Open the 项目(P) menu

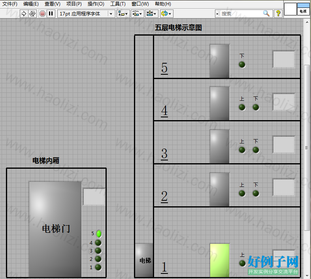[x=74, y=4]
